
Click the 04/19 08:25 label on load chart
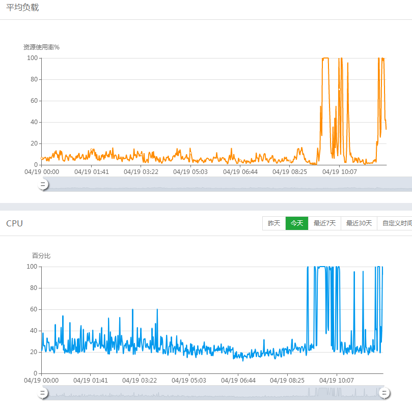[290, 172]
